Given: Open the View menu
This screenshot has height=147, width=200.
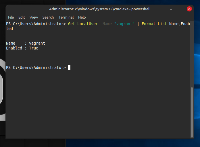Looking at the screenshot, I should point(34,17).
